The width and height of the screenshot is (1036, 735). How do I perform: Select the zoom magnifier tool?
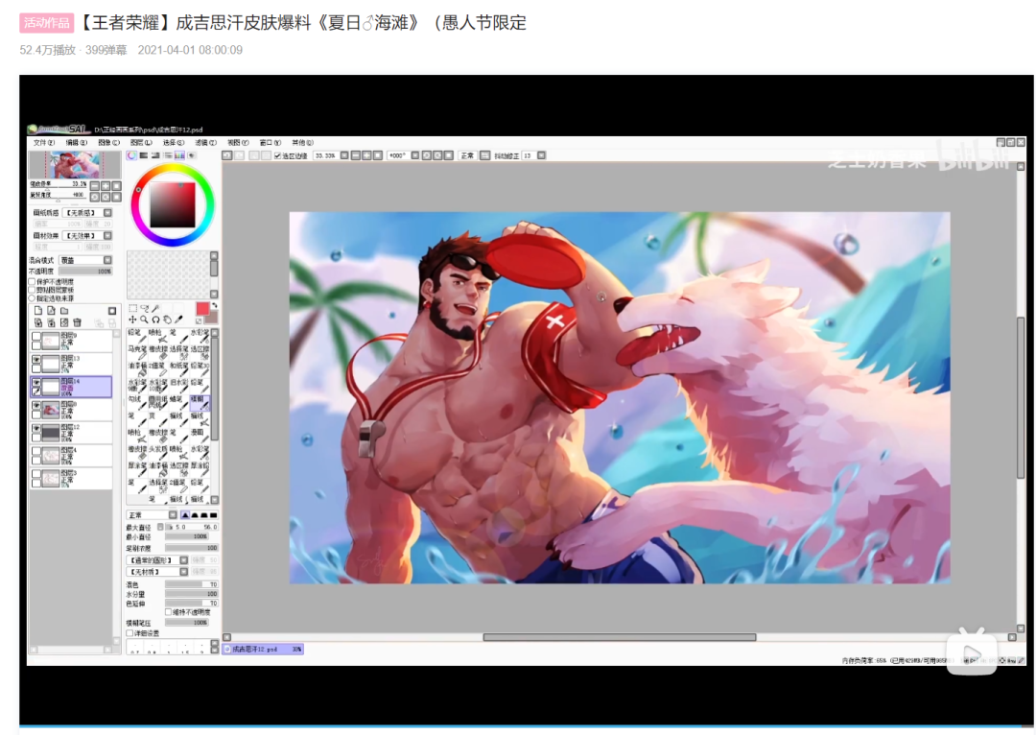click(144, 320)
